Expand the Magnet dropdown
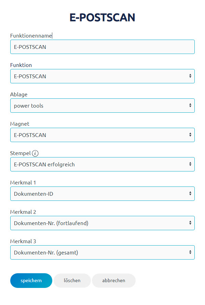The image size is (205, 305). (x=102, y=135)
